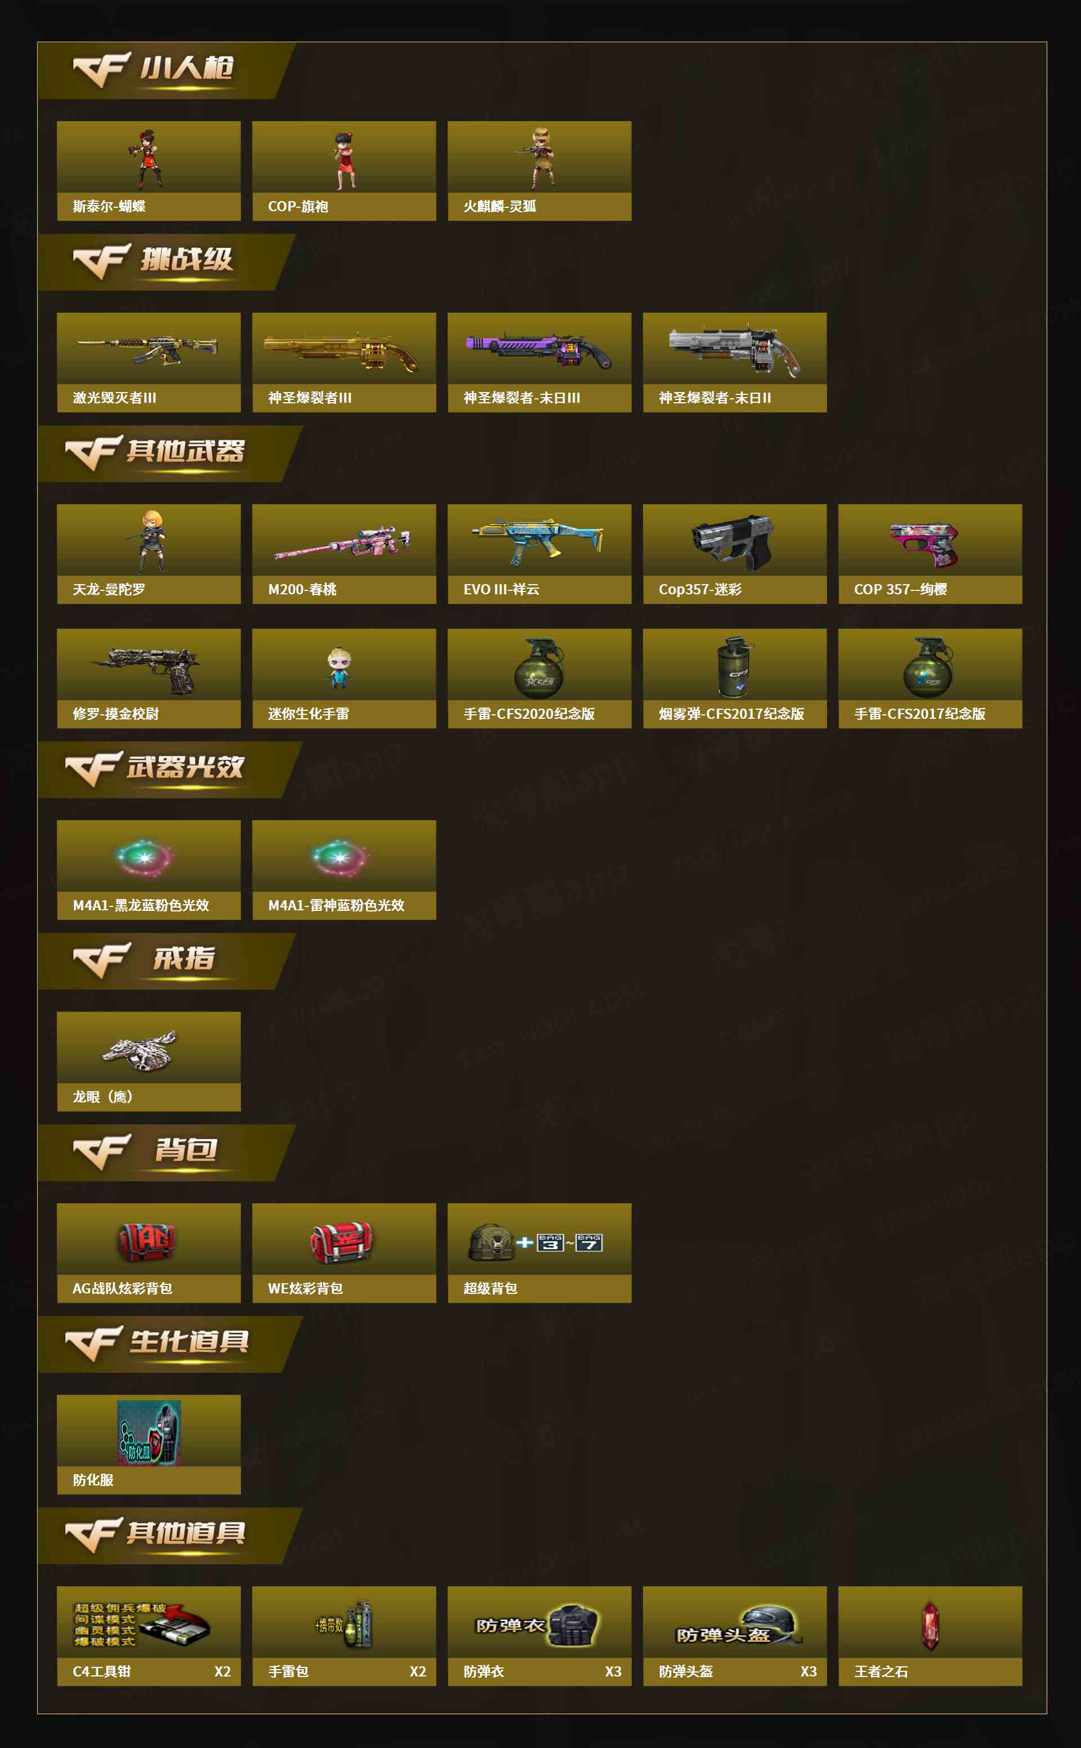Select the 防化服 biohazard suit item
The width and height of the screenshot is (1081, 1748).
coord(149,1445)
